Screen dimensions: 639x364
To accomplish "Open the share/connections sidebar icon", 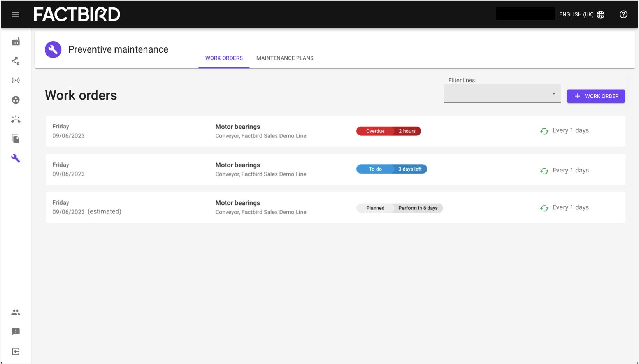I will 16,61.
